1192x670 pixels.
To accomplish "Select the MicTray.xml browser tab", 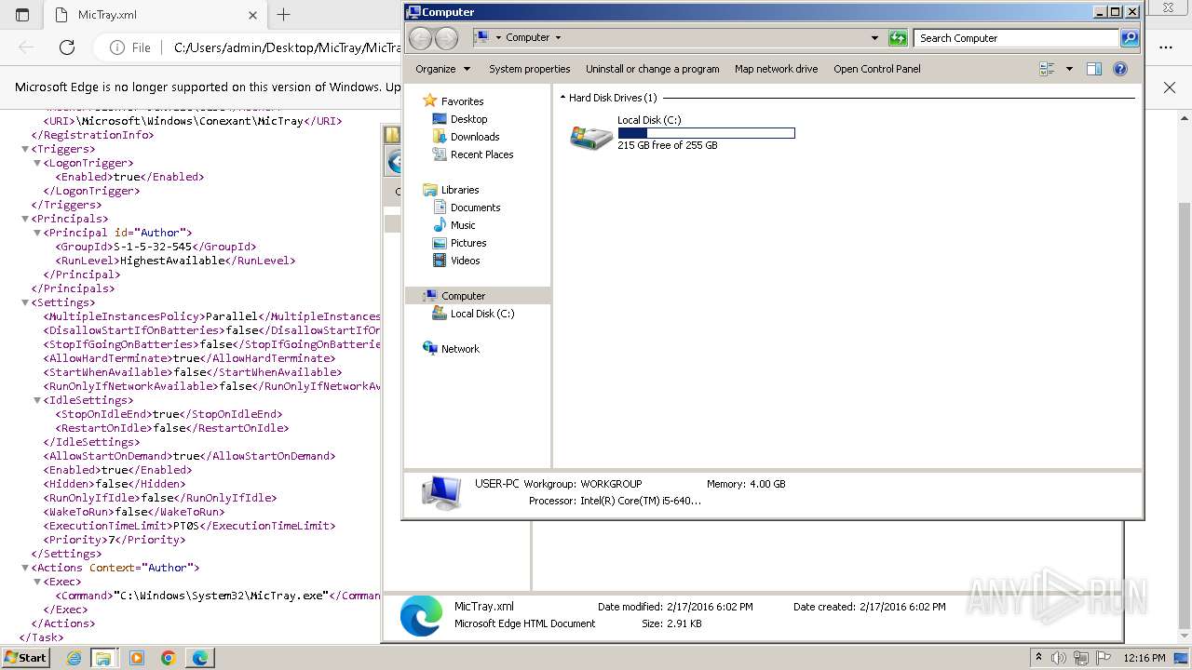I will tap(156, 15).
